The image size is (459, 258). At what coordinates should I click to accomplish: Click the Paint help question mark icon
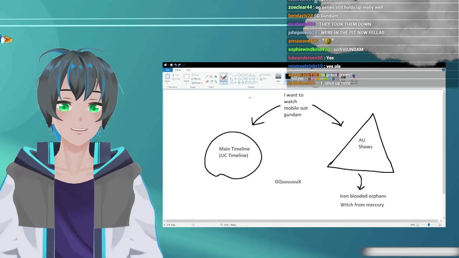point(444,70)
